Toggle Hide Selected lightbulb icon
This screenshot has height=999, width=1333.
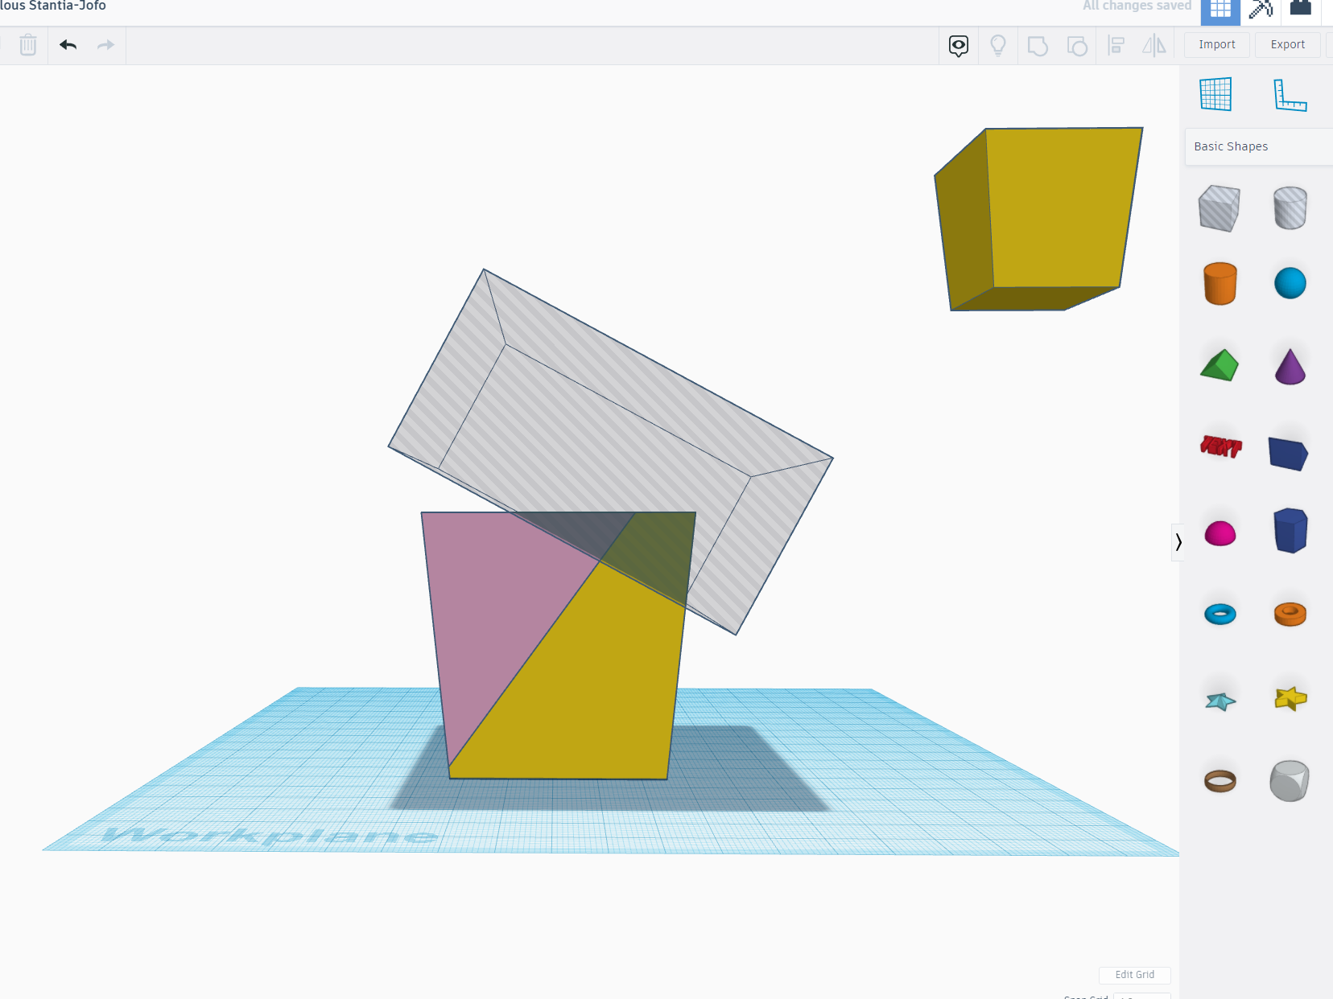click(998, 46)
